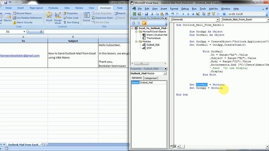Click Properties in Excel Controls group
The height and width of the screenshot is (151, 269).
pos(71,13)
